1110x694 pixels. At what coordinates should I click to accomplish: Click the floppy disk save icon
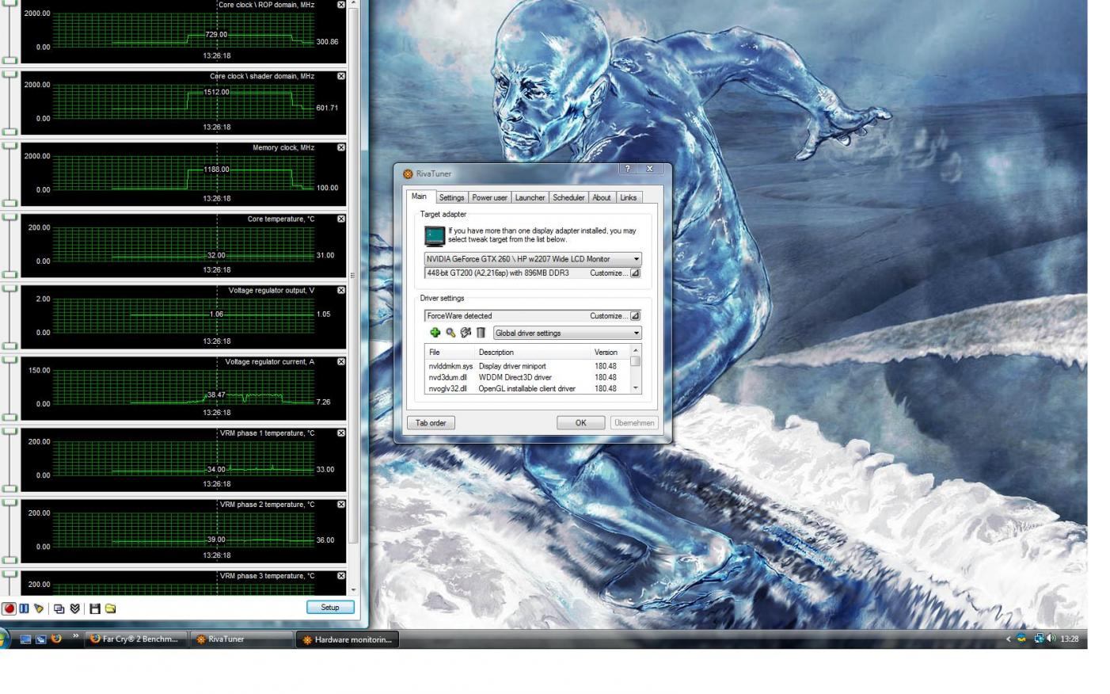[95, 608]
